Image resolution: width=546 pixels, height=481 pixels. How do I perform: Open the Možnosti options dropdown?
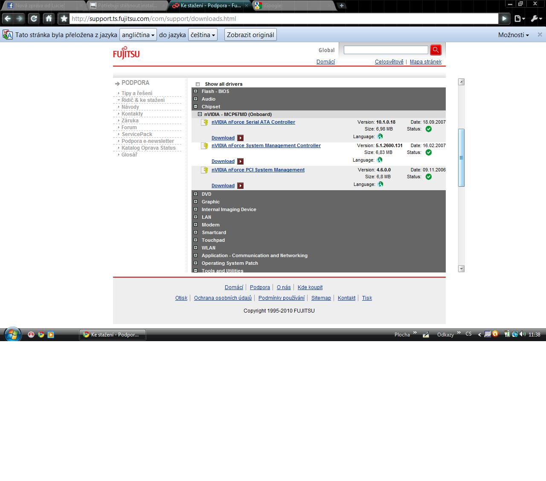(514, 35)
